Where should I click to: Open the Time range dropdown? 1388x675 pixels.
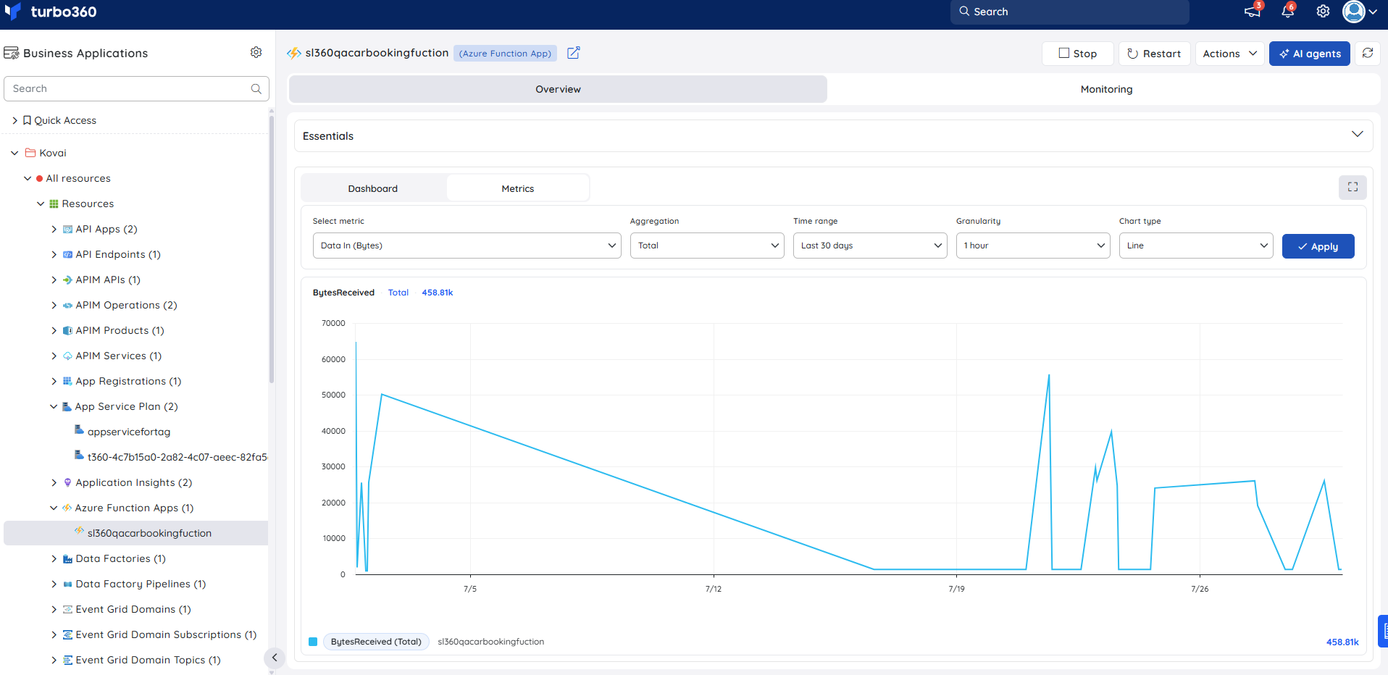[870, 246]
